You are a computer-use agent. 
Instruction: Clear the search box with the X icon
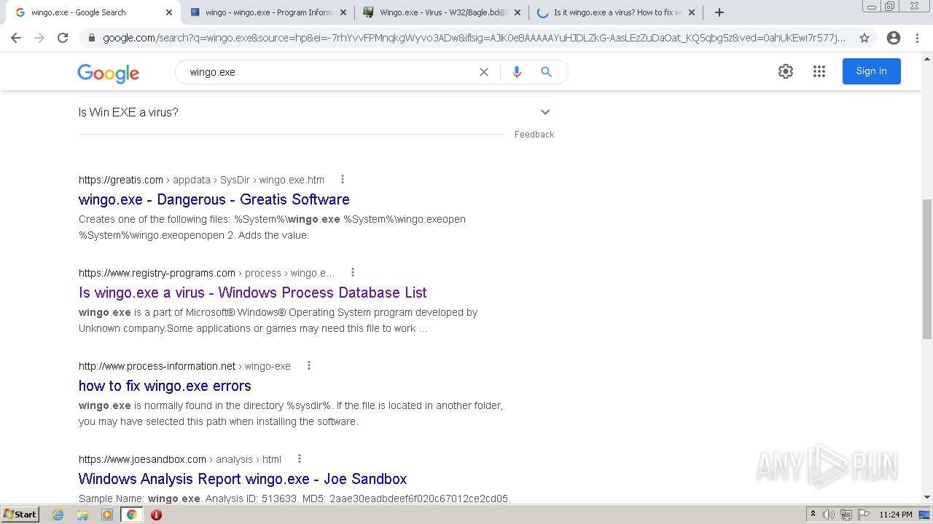tap(483, 72)
